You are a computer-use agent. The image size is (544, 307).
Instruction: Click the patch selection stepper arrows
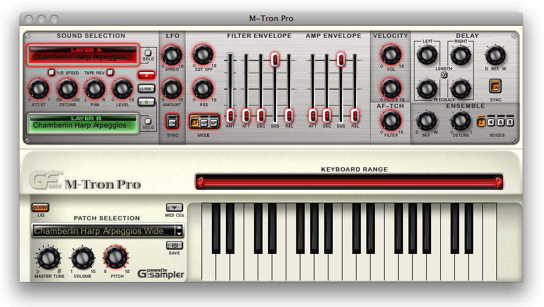[x=179, y=231]
